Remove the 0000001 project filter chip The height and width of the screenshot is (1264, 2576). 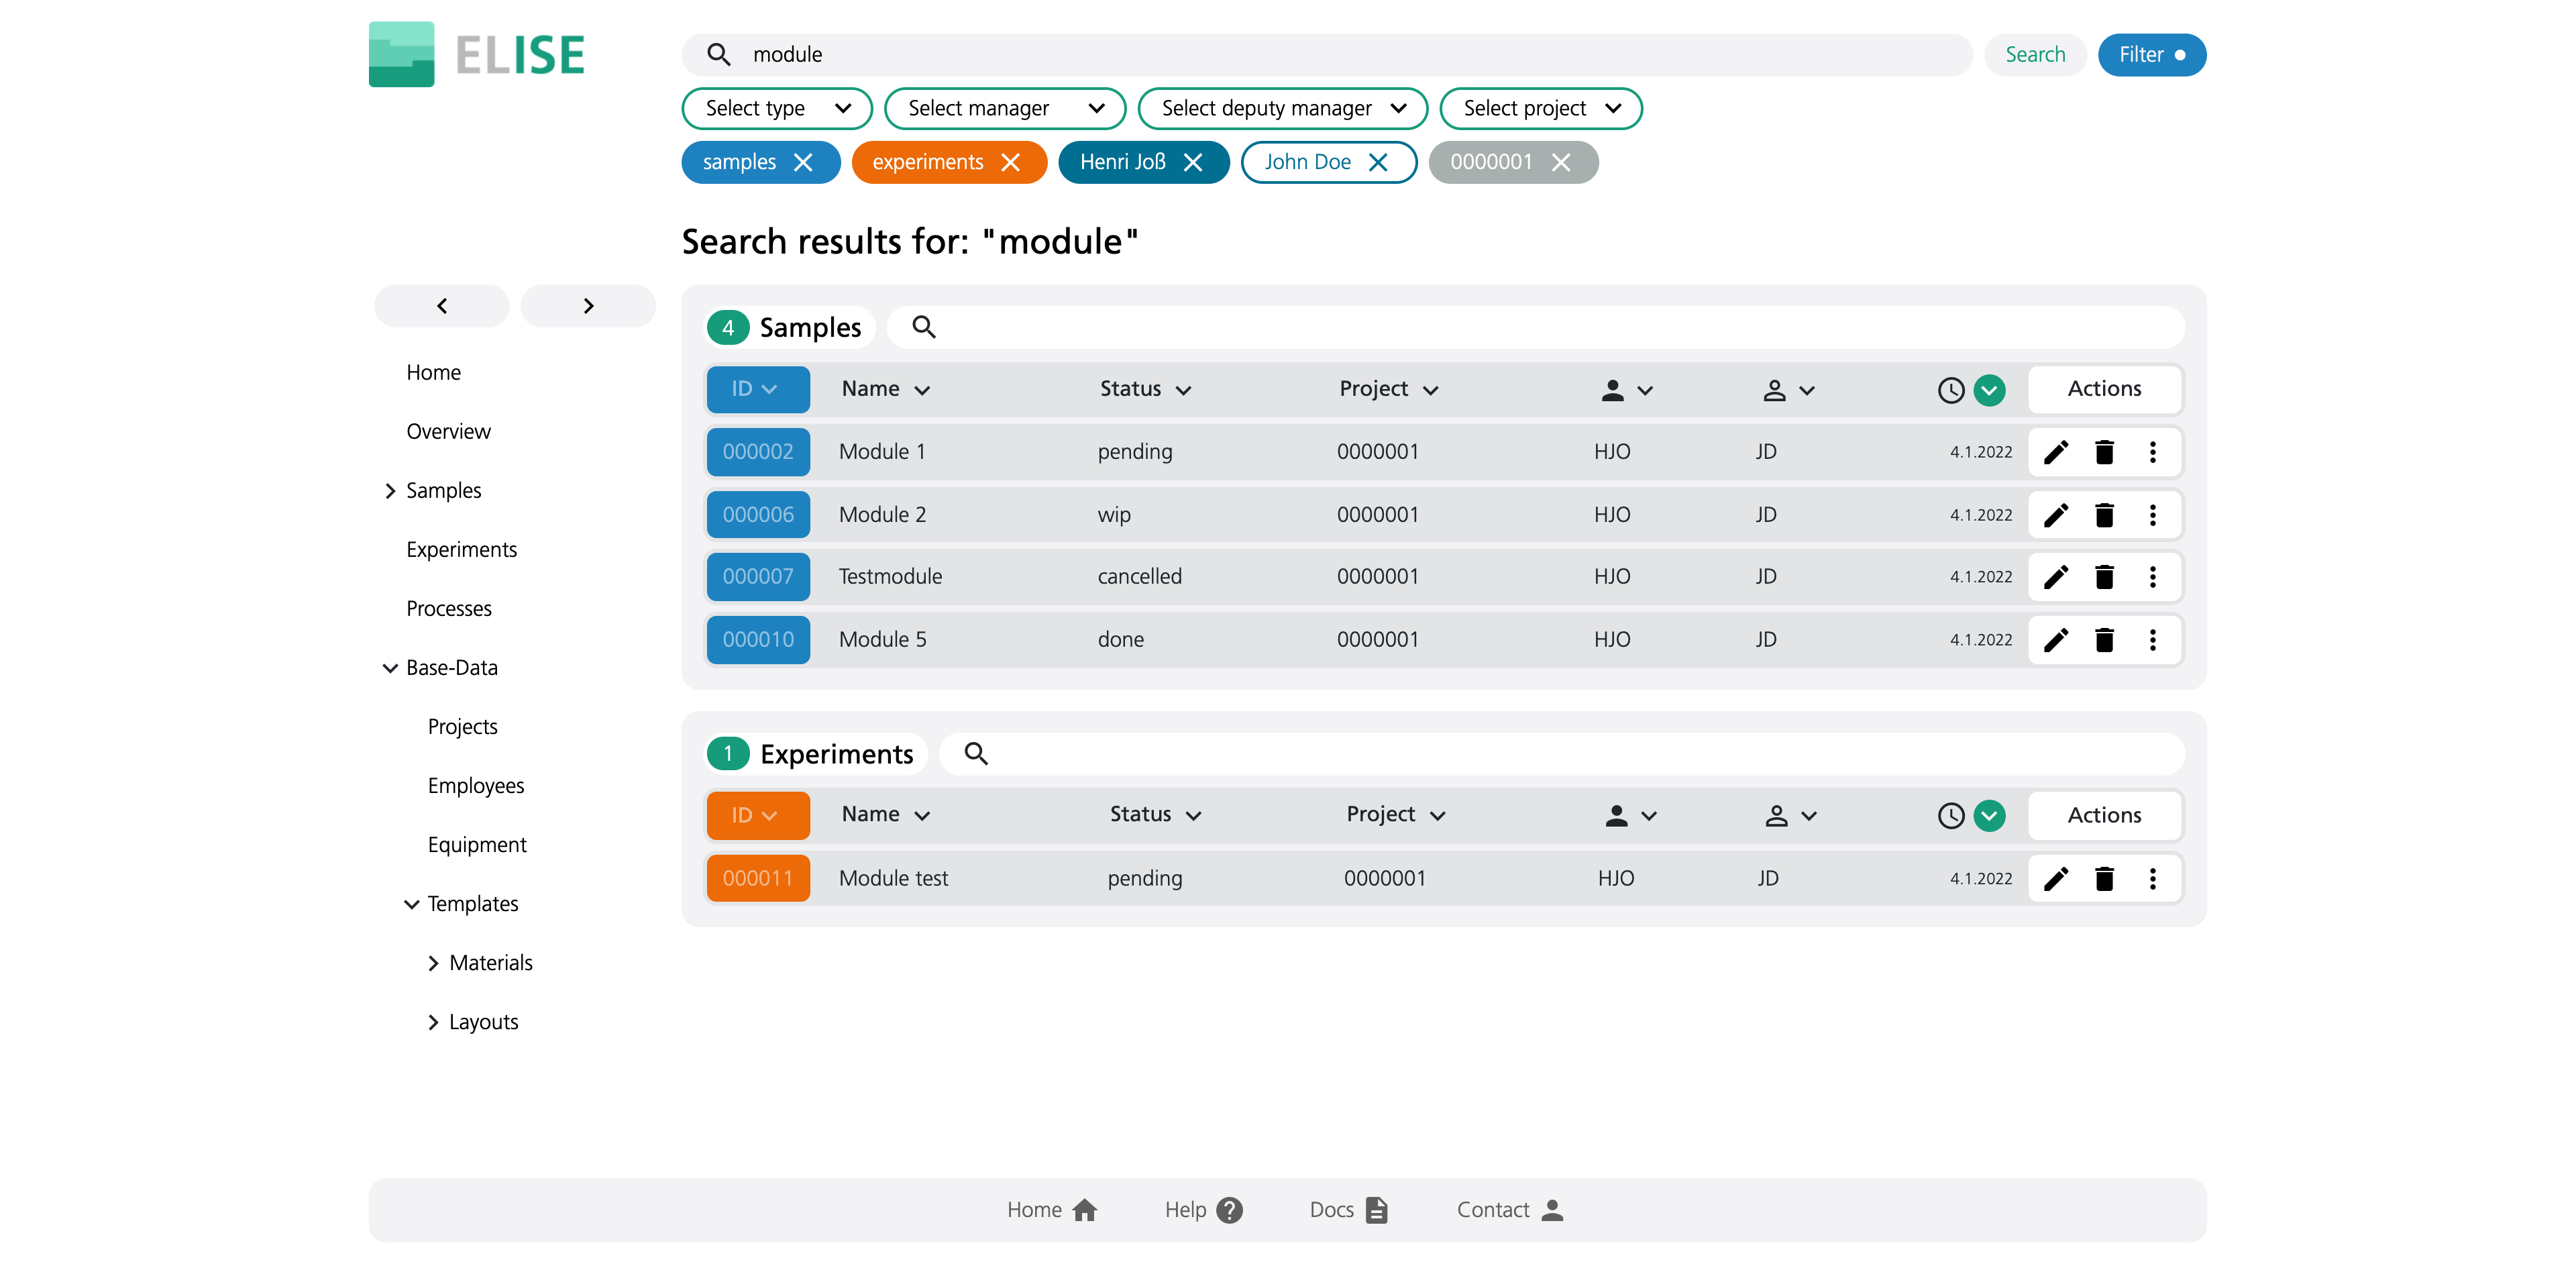1561,162
